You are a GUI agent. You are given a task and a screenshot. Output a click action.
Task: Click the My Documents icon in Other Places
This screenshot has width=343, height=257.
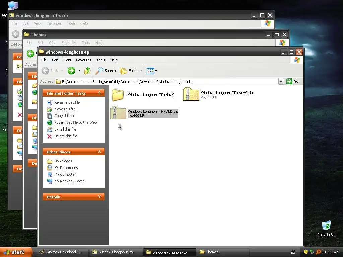[x=50, y=168]
